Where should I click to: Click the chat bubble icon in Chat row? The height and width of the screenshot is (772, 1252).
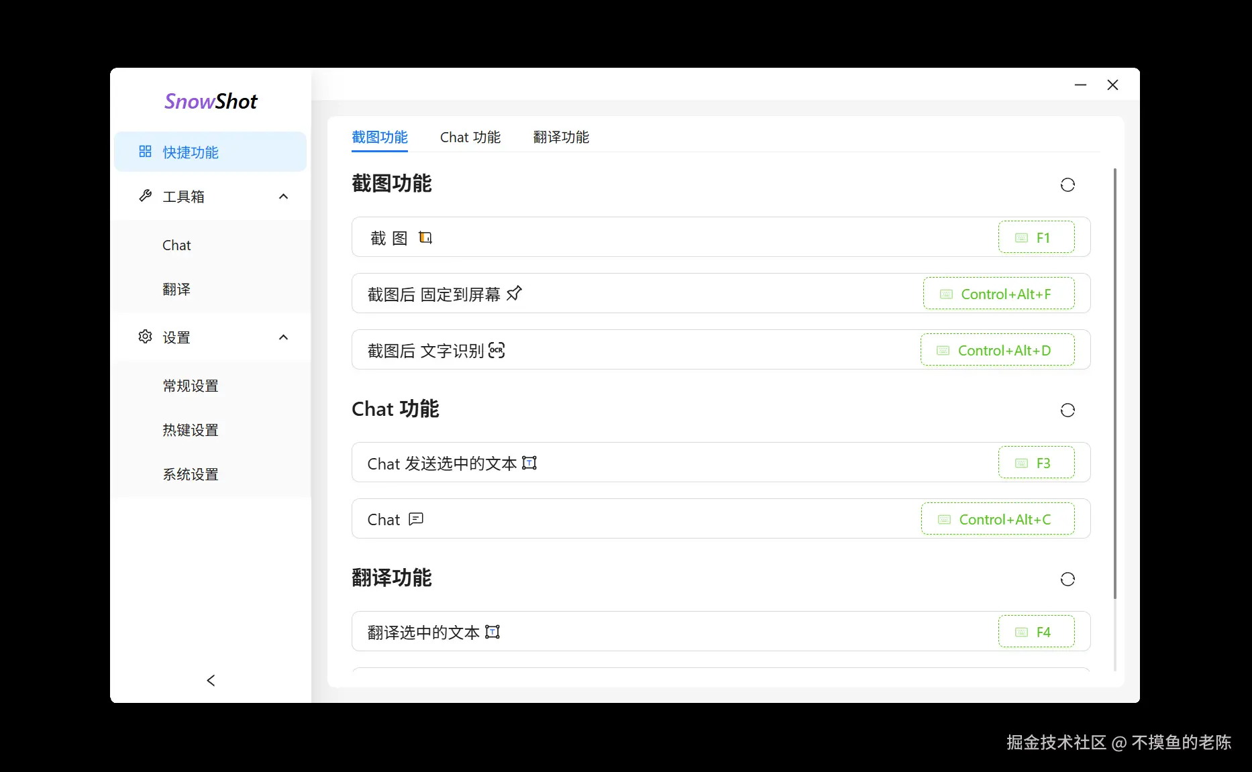(x=416, y=519)
